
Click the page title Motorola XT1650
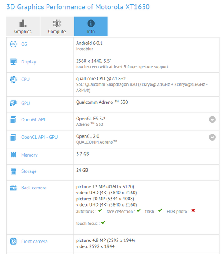click(122, 7)
